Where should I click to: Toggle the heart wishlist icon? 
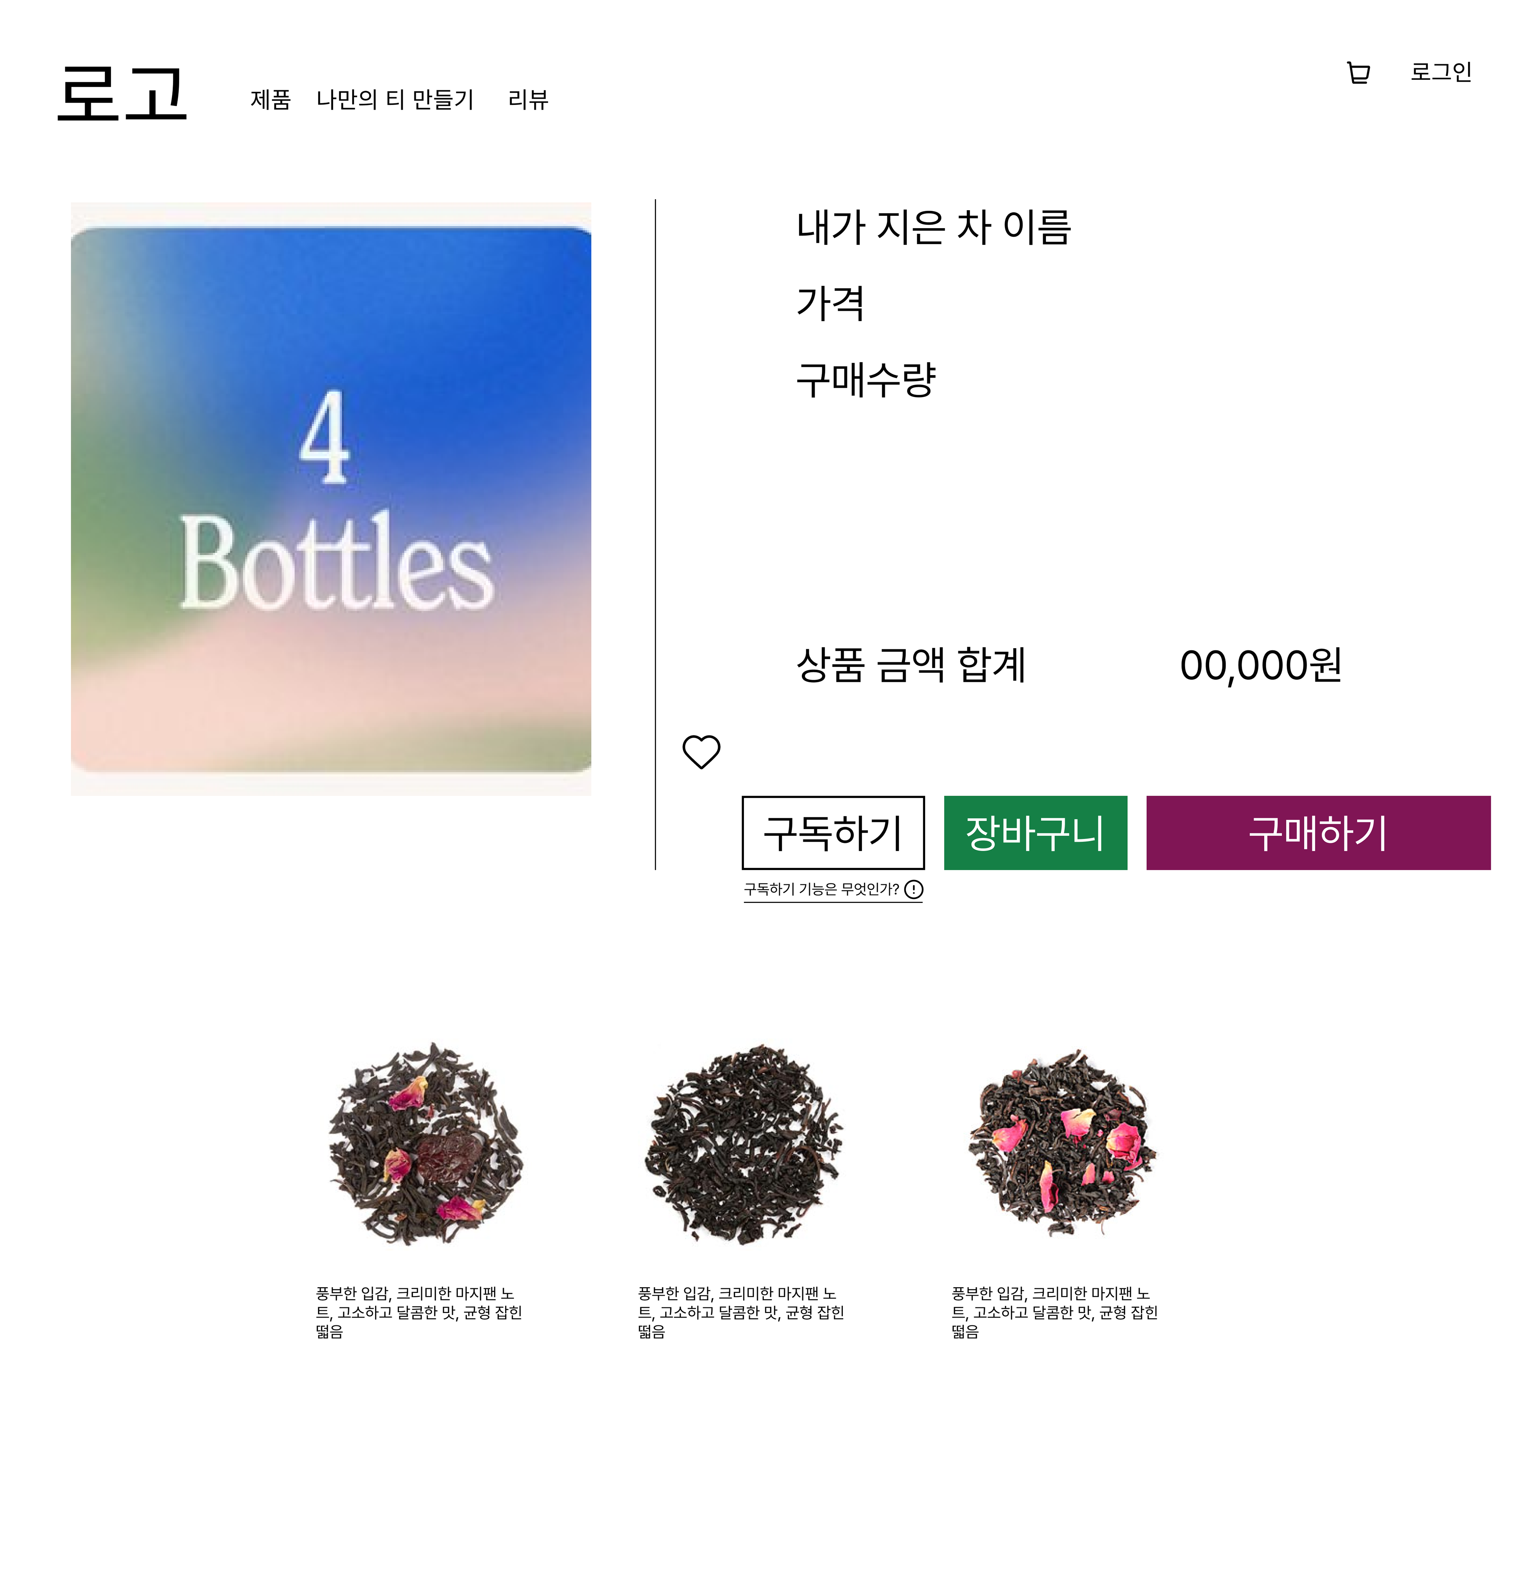click(701, 752)
